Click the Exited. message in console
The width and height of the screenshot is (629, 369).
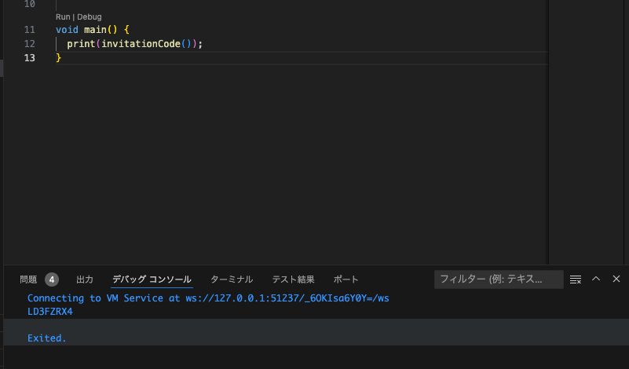point(47,338)
